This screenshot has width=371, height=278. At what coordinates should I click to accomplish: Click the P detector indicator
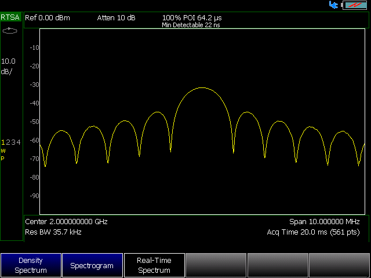[x=2, y=158]
